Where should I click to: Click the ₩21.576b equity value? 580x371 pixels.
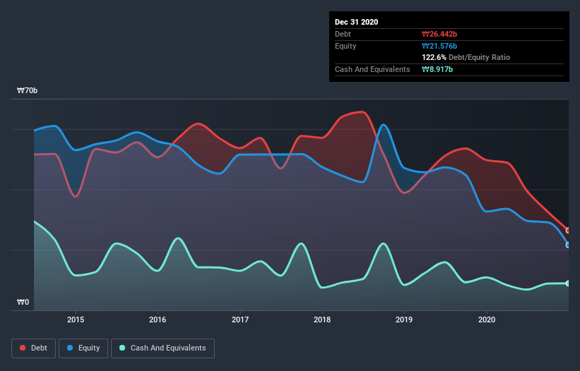click(x=439, y=46)
